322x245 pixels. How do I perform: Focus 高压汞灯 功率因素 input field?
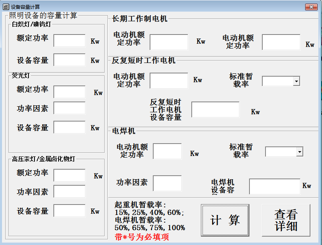click(x=69, y=191)
